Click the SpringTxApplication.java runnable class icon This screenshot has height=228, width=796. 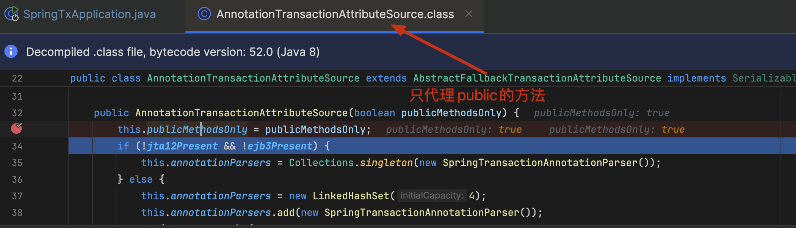coord(12,14)
